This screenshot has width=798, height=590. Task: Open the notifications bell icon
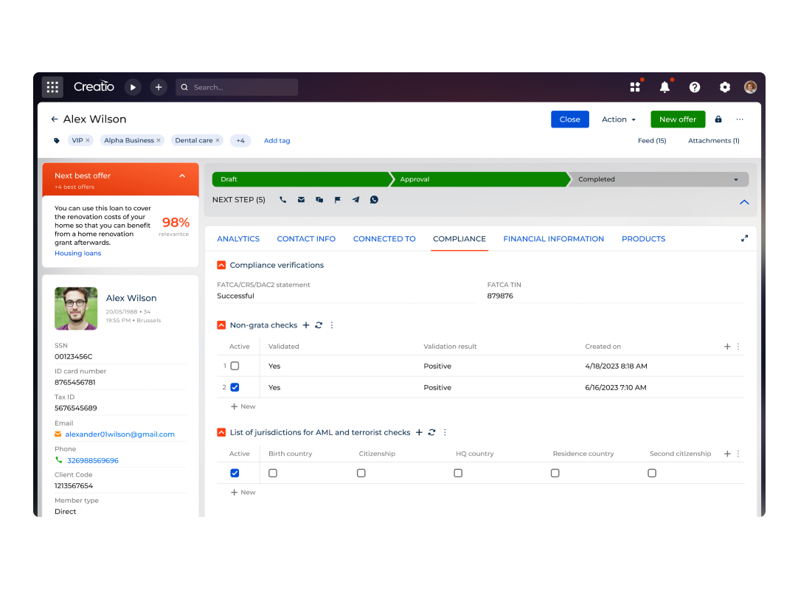(665, 87)
